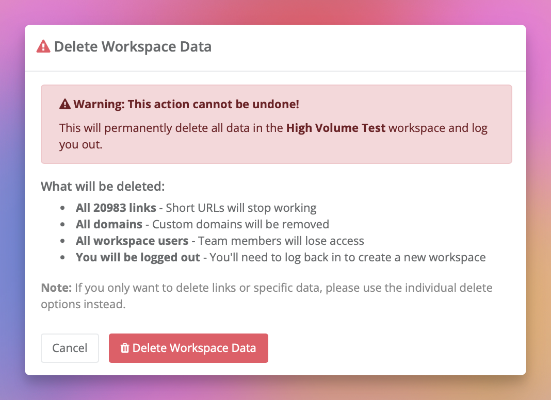The width and height of the screenshot is (551, 400).
Task: Click the warning icon inside the pink alert
Action: point(65,105)
